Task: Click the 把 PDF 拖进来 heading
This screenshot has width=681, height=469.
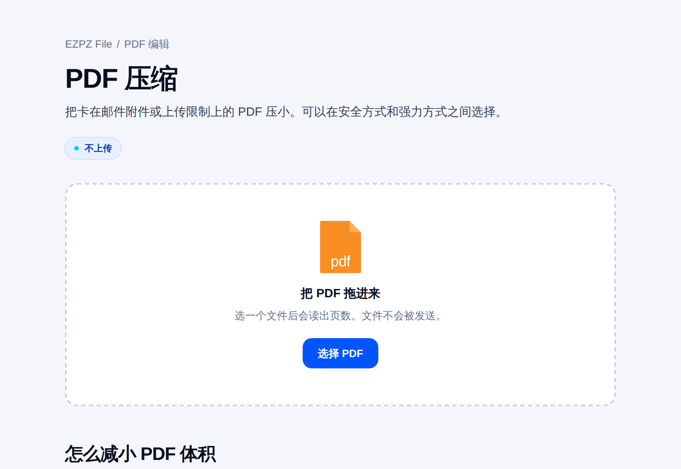Action: pyautogui.click(x=340, y=294)
